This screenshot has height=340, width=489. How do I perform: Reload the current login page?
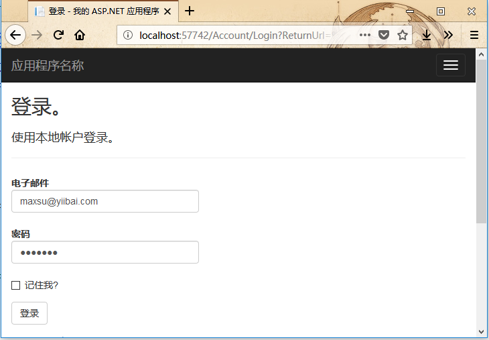pyautogui.click(x=58, y=35)
